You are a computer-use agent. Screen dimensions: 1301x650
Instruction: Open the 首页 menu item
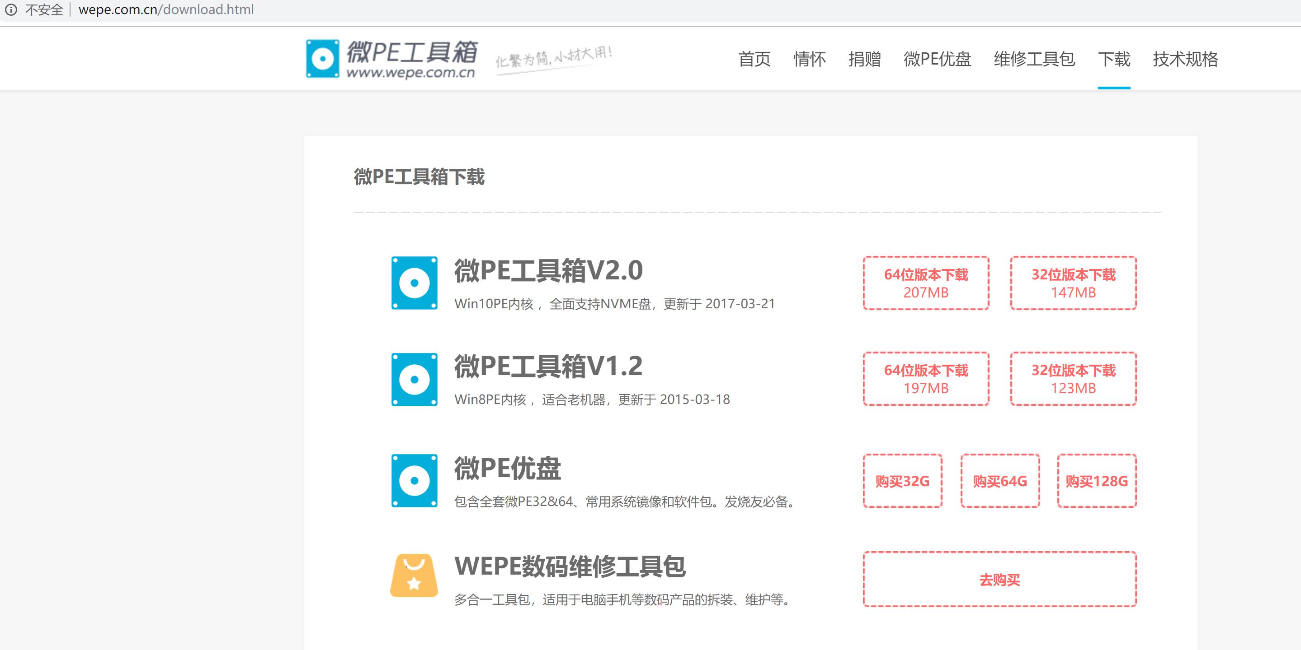[754, 60]
